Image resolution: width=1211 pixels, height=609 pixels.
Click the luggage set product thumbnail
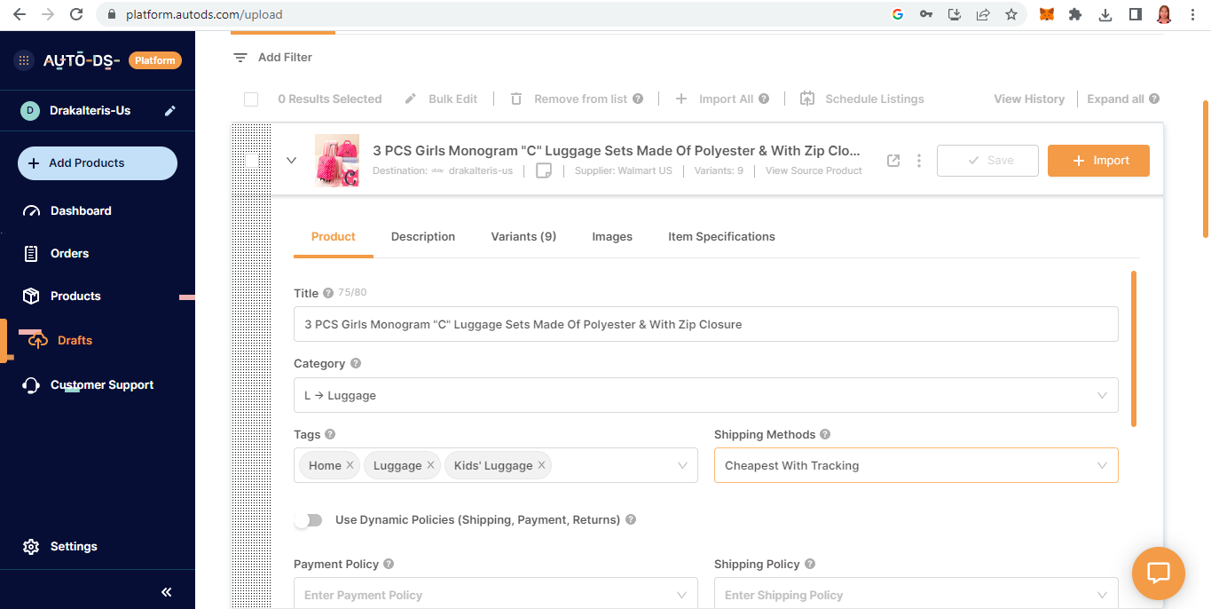click(x=337, y=161)
